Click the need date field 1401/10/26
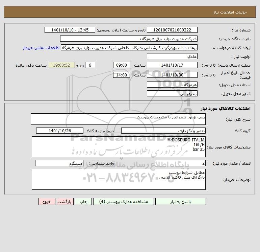This screenshot has width=260, height=252. [60, 131]
